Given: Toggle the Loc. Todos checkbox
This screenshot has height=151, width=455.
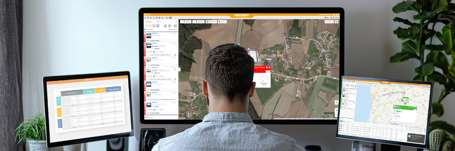Looking at the screenshot, I should [145, 29].
